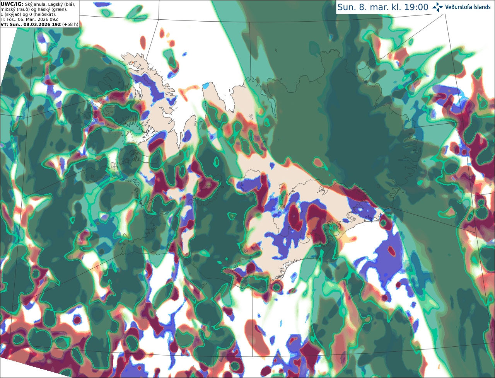This screenshot has width=495, height=378.
Task: Select the 'Sun. 8. mar. kl. 19:00' timestamp
Action: click(x=383, y=7)
